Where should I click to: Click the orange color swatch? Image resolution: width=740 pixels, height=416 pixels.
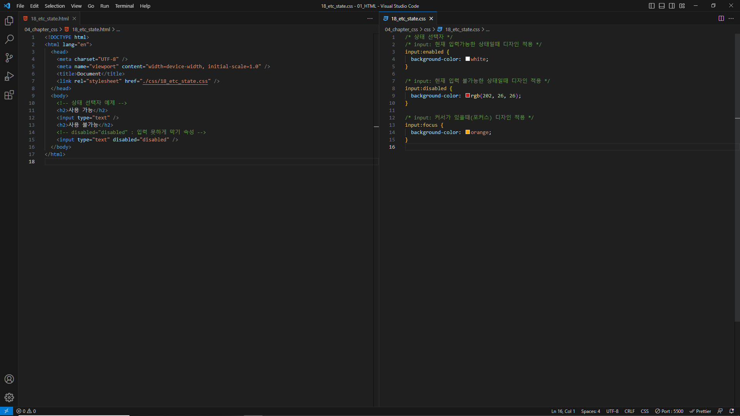click(x=468, y=132)
